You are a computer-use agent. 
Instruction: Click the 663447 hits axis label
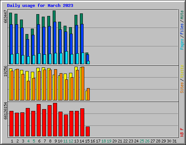click(x=5, y=17)
